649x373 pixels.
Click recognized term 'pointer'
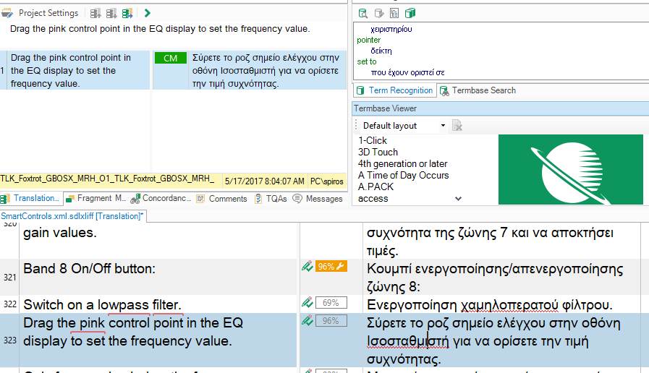pos(369,40)
